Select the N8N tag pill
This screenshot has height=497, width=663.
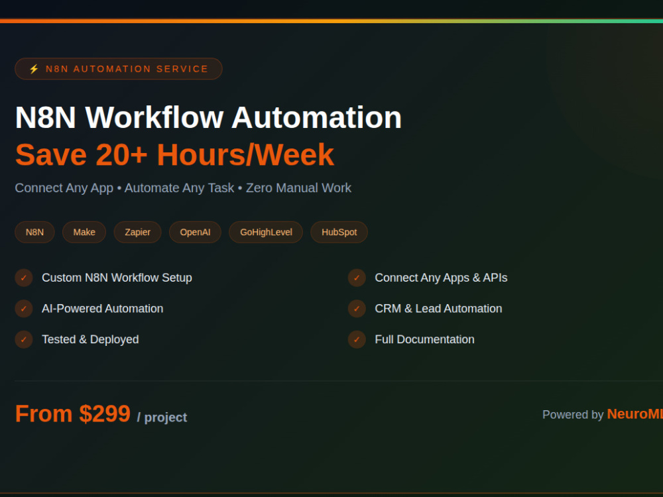[x=34, y=232]
